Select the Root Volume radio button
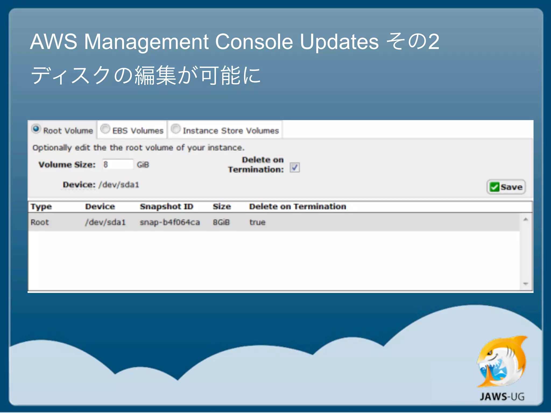The width and height of the screenshot is (551, 413). tap(36, 129)
